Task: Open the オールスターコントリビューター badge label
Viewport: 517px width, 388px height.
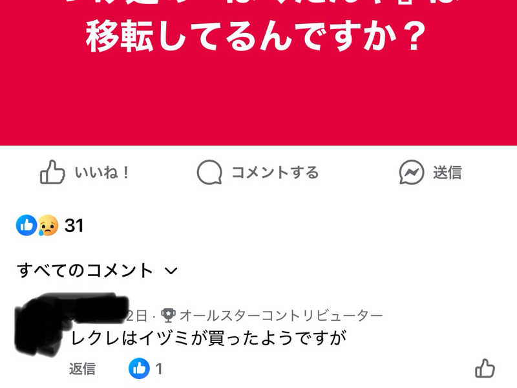Action: pyautogui.click(x=281, y=316)
